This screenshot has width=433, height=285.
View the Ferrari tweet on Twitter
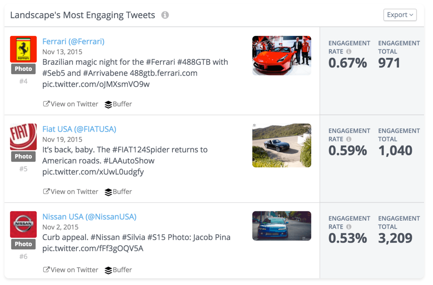[x=70, y=104]
